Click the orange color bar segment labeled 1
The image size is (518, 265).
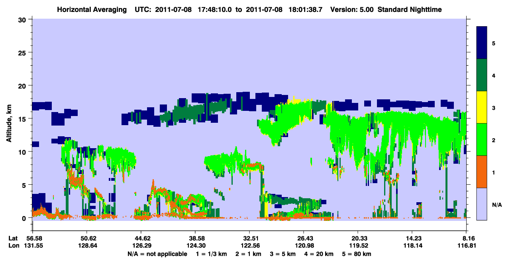(482, 172)
